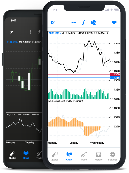
Task: Click green volume histogram on white phone
Action: [x=79, y=94]
